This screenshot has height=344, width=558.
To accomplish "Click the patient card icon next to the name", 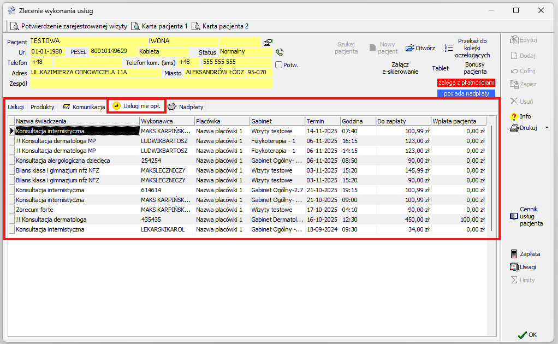I will coord(268,42).
